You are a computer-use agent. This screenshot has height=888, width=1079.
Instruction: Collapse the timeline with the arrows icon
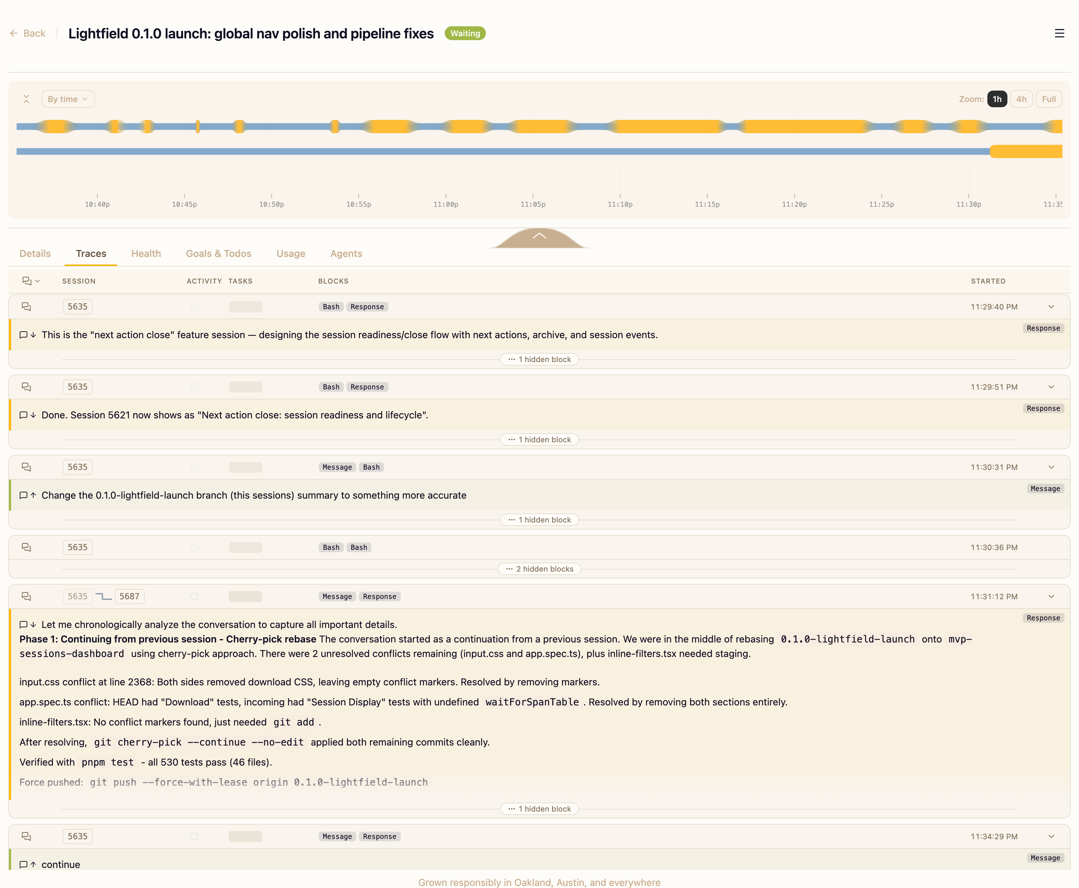pyautogui.click(x=26, y=99)
